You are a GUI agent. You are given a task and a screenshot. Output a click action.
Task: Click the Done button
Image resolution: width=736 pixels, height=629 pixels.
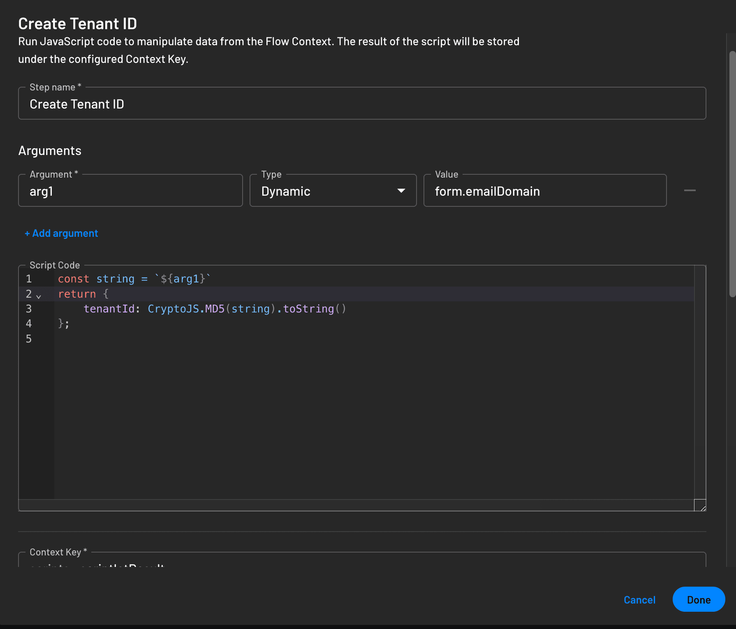click(699, 599)
